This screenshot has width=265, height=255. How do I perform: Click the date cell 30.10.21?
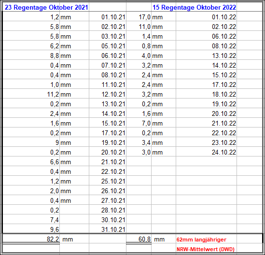tap(113, 220)
